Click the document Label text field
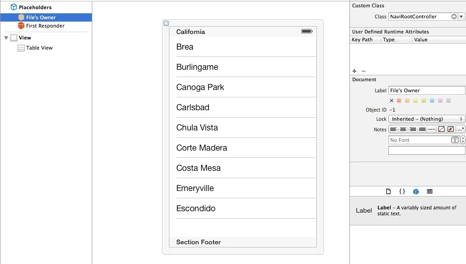Image resolution: width=466 pixels, height=264 pixels. pos(427,90)
